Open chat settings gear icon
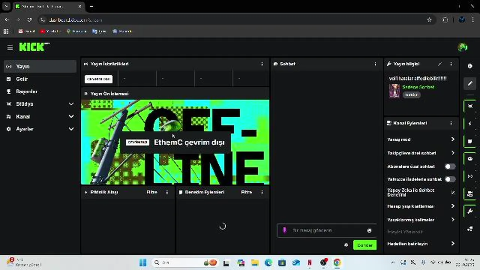 pos(346,245)
